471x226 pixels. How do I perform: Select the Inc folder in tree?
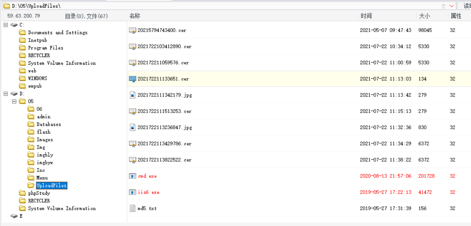[41, 170]
